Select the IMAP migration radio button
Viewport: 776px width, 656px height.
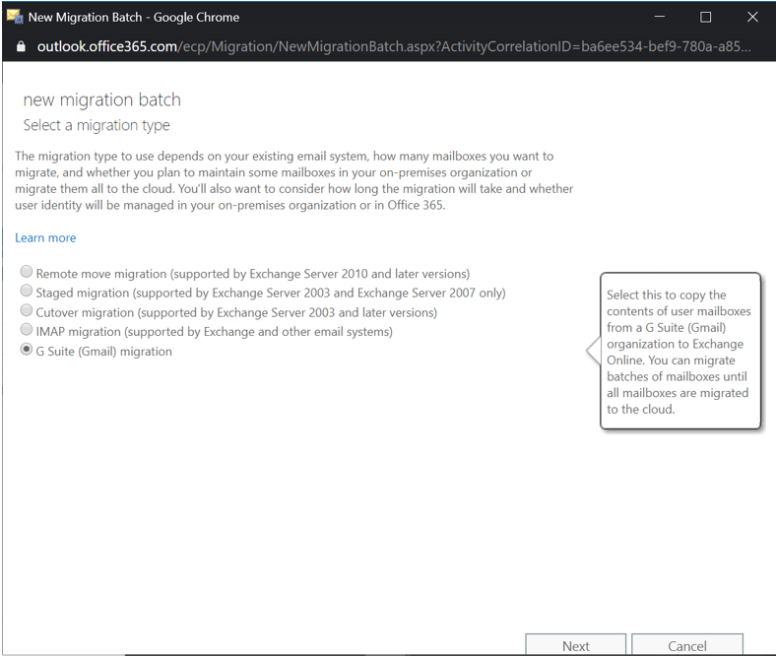27,331
